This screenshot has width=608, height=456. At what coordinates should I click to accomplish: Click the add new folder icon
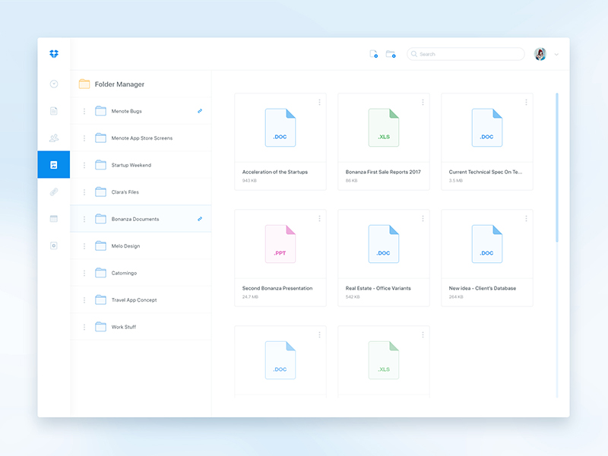click(x=391, y=55)
